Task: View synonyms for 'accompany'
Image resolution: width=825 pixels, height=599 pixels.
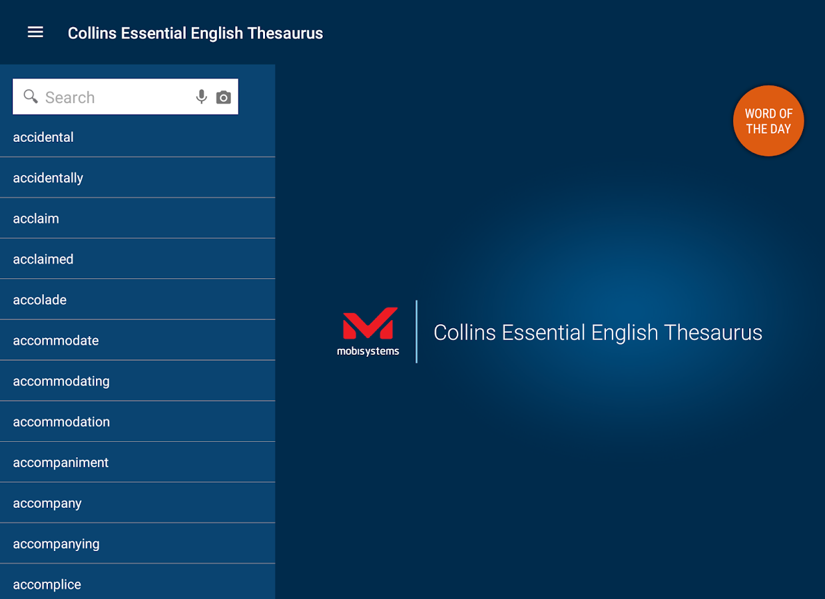Action: coord(137,502)
